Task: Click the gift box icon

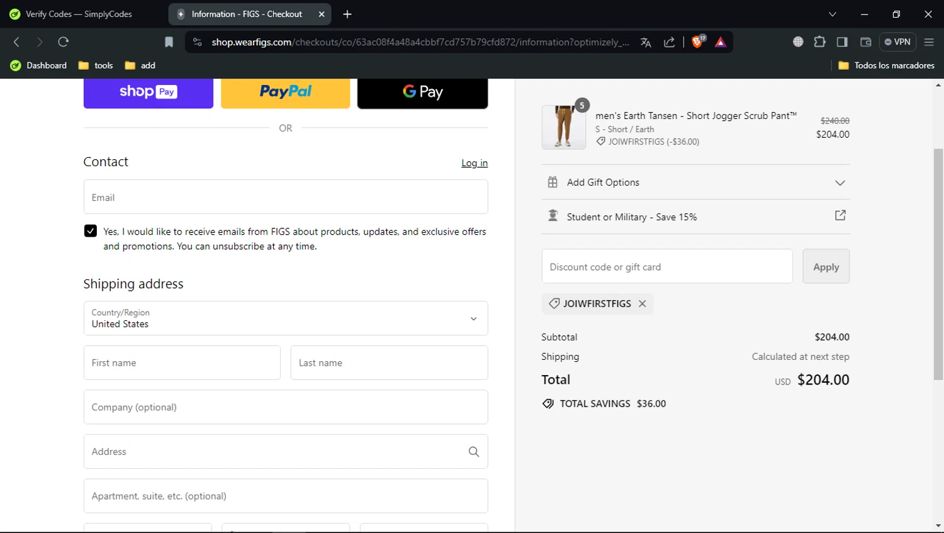Action: pos(553,182)
